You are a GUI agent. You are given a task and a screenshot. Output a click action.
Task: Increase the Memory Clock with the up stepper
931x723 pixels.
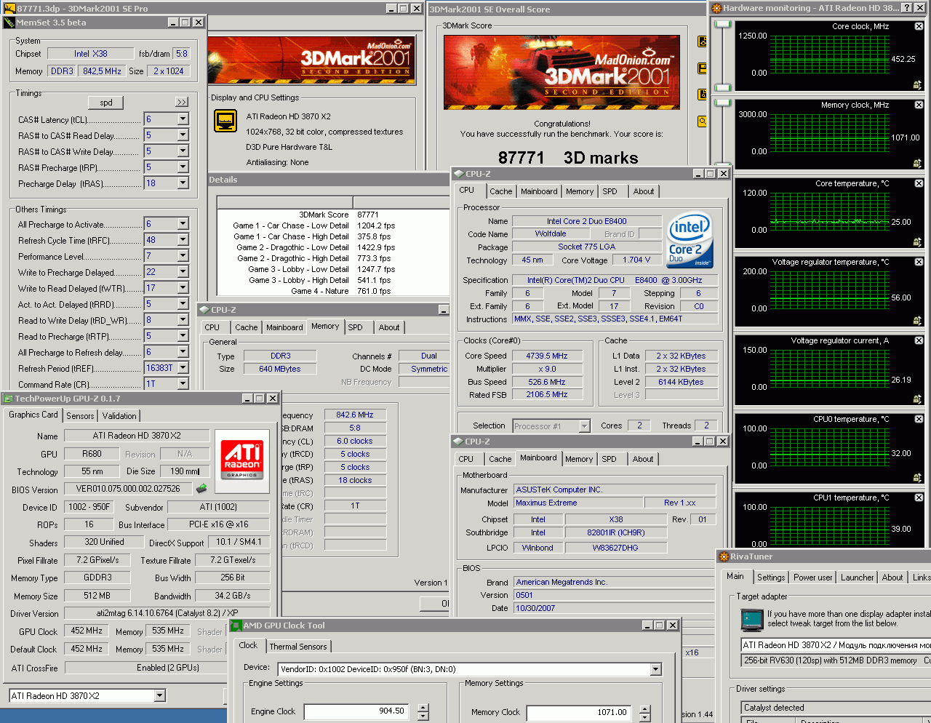(644, 708)
